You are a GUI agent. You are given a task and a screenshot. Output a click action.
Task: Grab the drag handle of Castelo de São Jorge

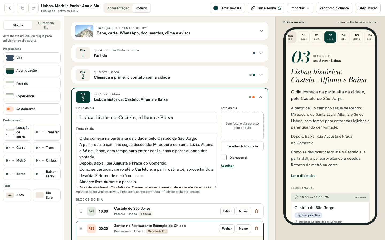click(81, 211)
